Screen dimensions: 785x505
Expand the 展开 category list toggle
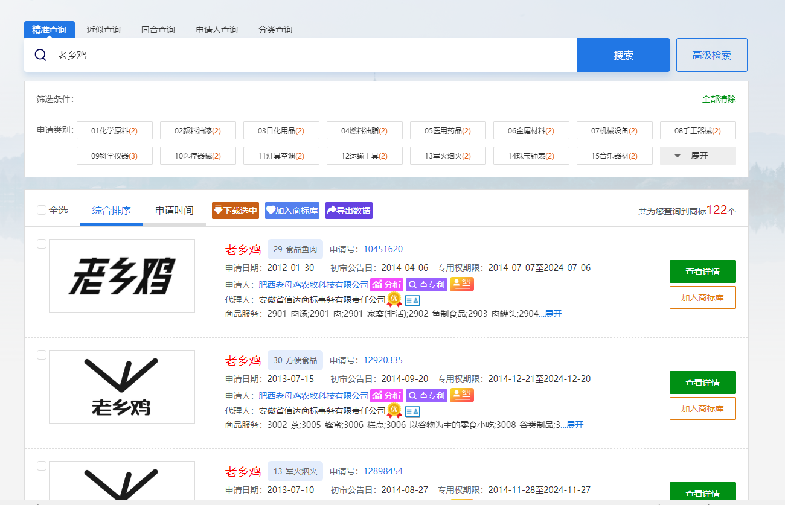(697, 156)
